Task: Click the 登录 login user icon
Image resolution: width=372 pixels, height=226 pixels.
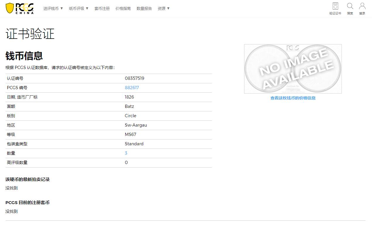Action: pos(362,8)
